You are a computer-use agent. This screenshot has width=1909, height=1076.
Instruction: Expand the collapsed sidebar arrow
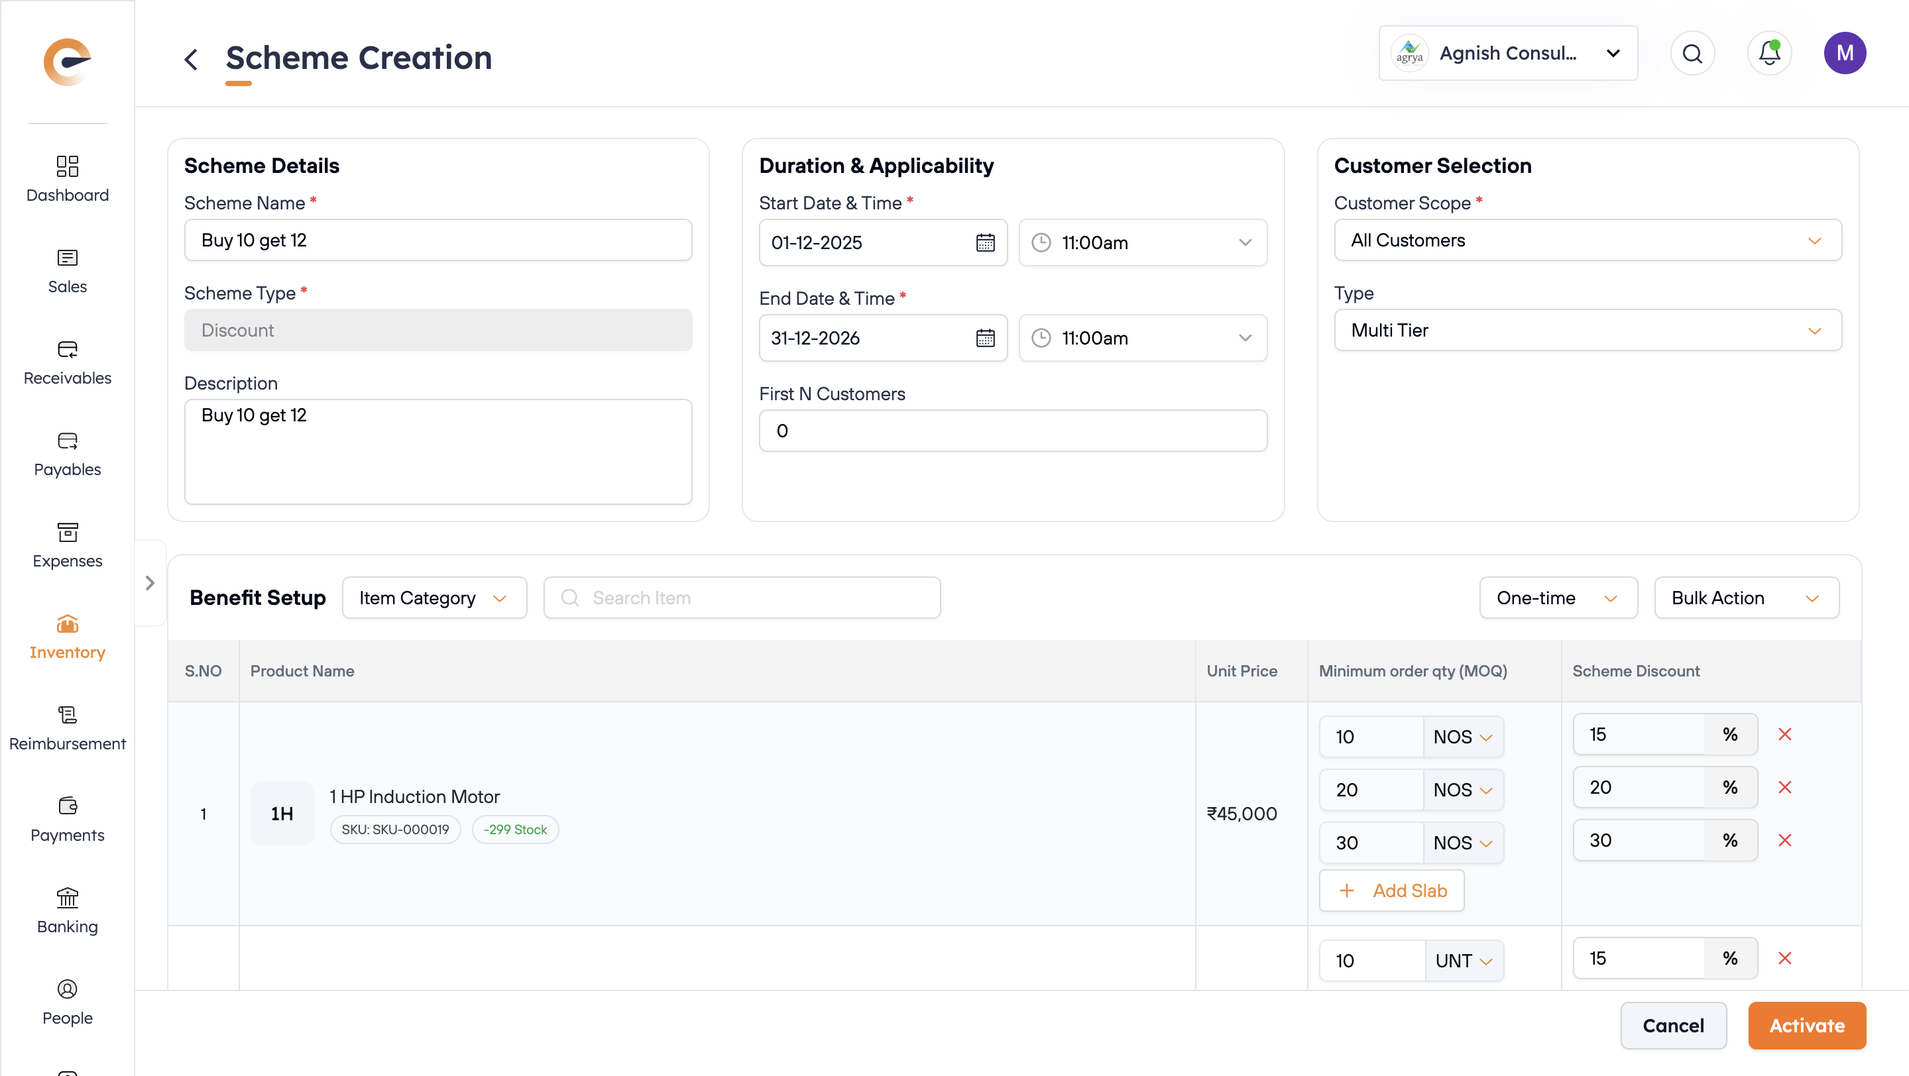pyautogui.click(x=150, y=583)
